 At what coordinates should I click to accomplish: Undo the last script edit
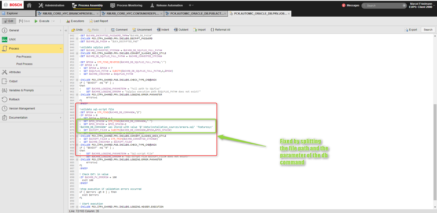[x=77, y=30]
